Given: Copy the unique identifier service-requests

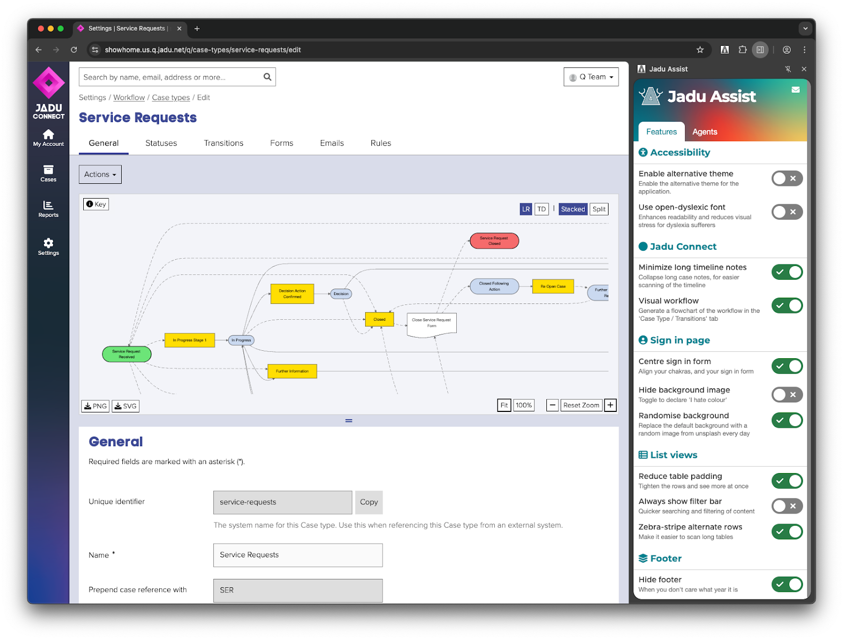Looking at the screenshot, I should click(x=368, y=502).
